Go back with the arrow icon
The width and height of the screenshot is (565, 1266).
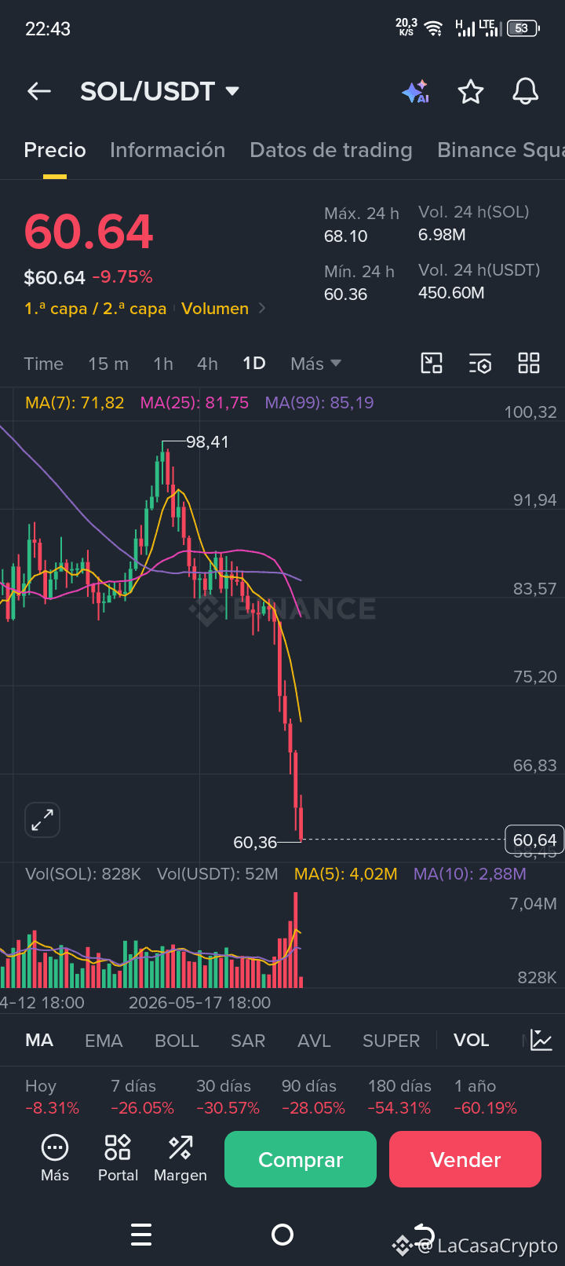(x=39, y=91)
